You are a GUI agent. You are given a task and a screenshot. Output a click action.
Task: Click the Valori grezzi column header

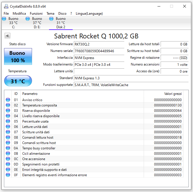(x=163, y=94)
